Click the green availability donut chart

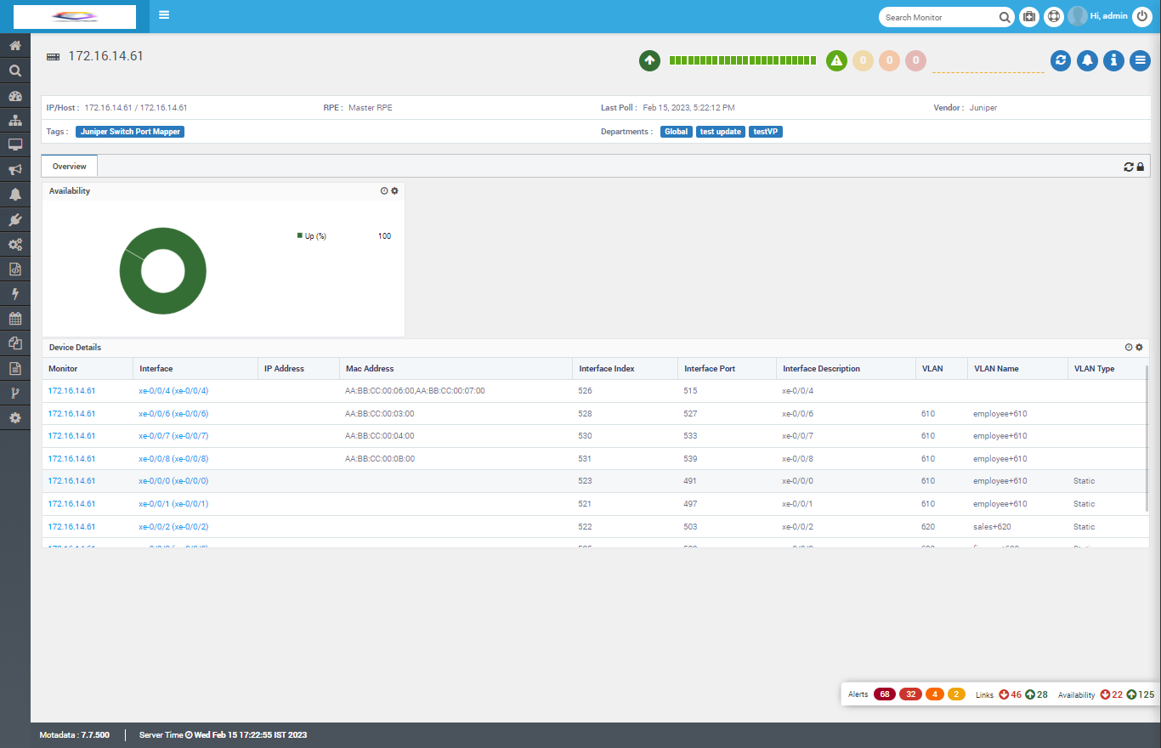coord(162,271)
